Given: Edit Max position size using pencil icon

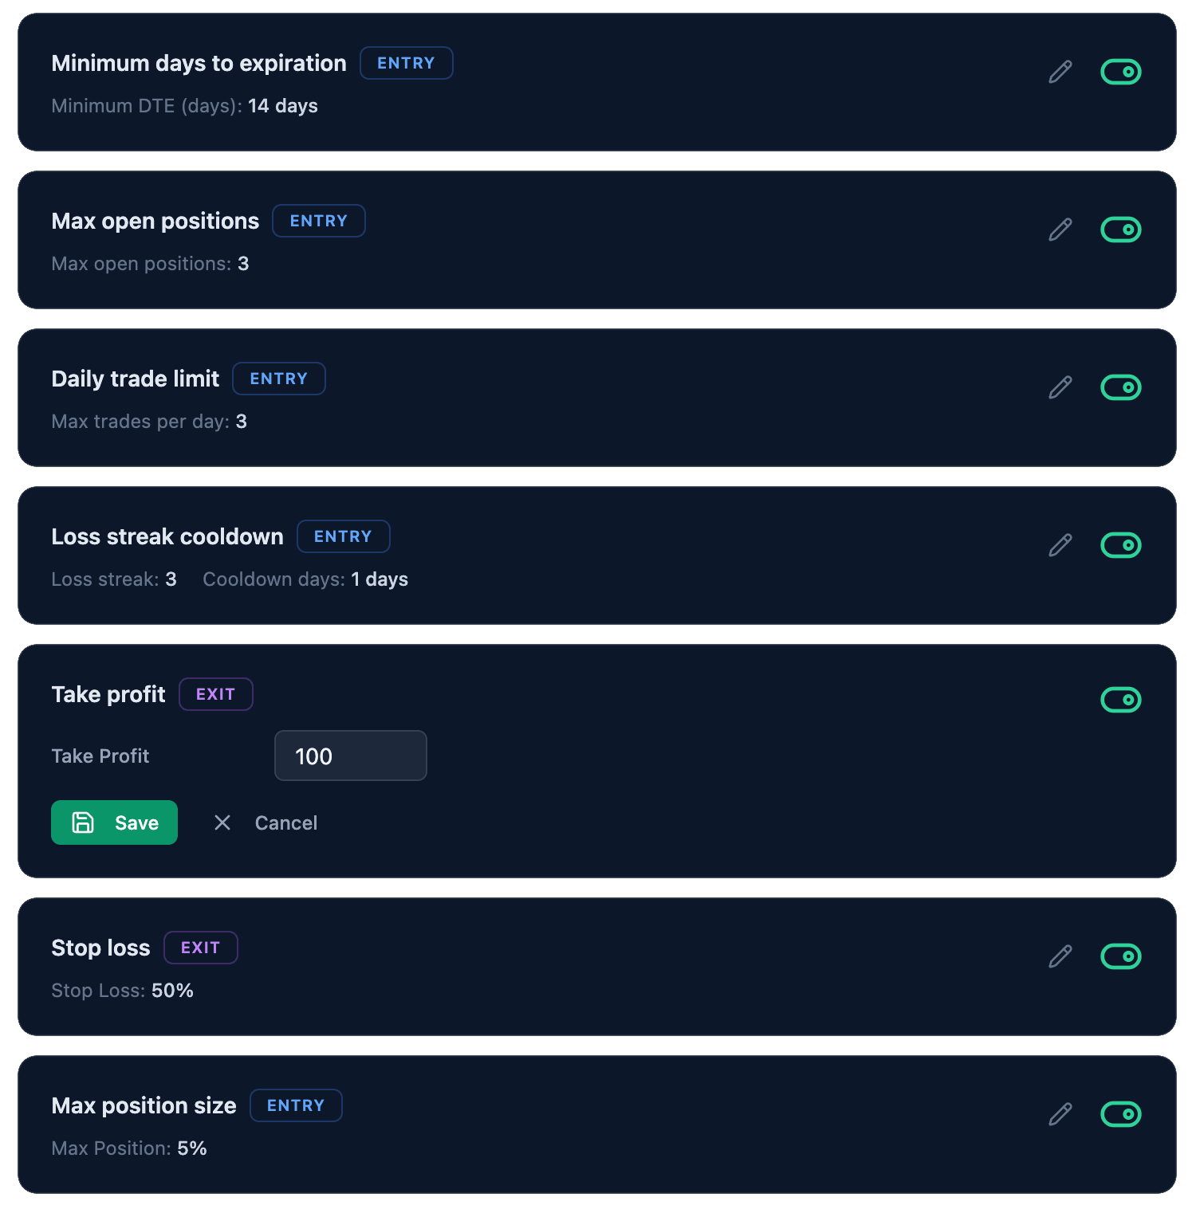Looking at the screenshot, I should [x=1060, y=1113].
